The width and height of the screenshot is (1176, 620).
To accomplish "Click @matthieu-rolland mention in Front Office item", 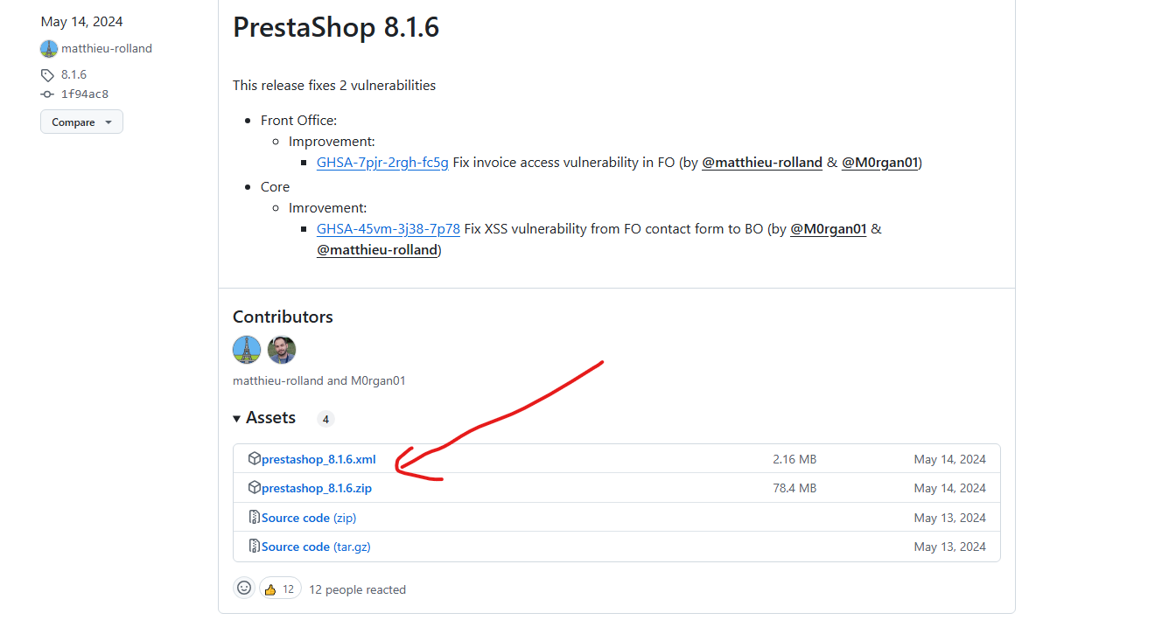I will 762,163.
